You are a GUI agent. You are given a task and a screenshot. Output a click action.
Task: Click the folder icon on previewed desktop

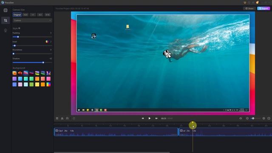[127, 26]
